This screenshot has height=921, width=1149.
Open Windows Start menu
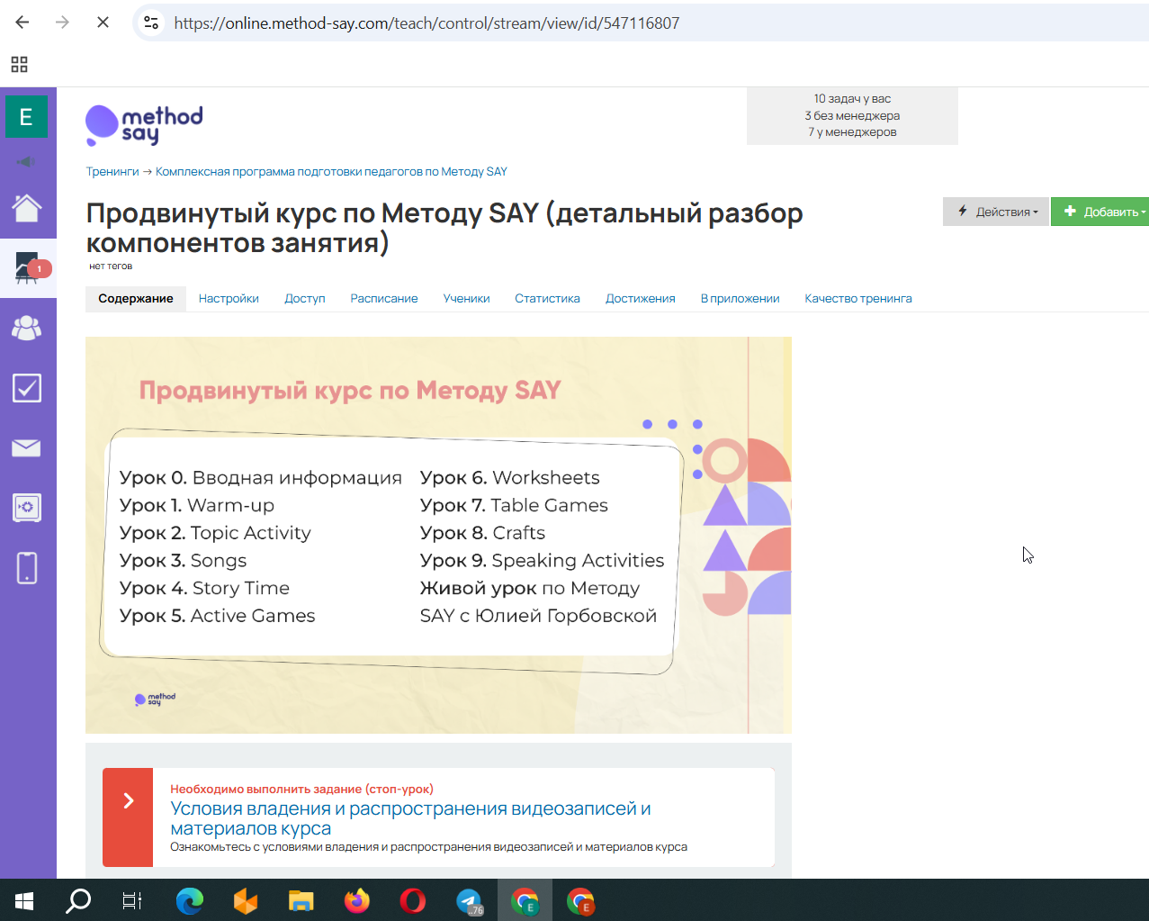click(x=24, y=900)
